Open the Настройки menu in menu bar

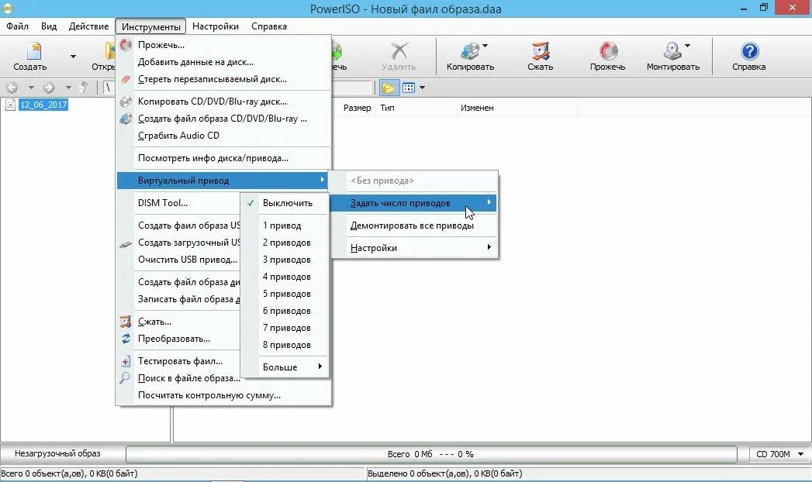[x=216, y=26]
